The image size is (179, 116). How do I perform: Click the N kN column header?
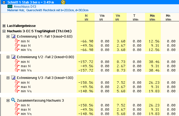(x=86, y=17)
